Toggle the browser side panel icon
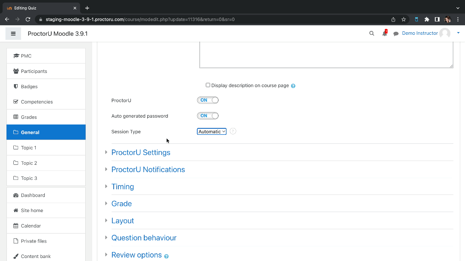This screenshot has width=465, height=261. pos(437,19)
